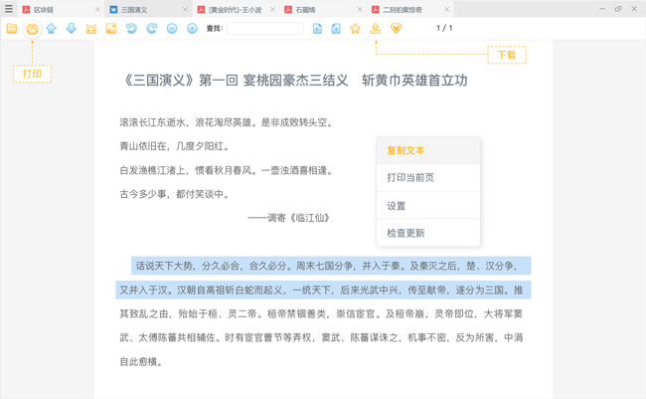The image size is (646, 399).
Task: Zoom in with the plus icon
Action: 192,29
